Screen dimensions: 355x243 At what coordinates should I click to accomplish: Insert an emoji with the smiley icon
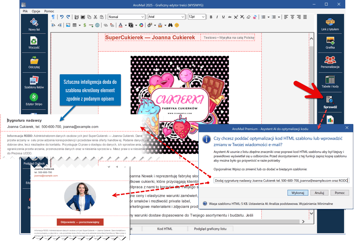pyautogui.click(x=177, y=25)
